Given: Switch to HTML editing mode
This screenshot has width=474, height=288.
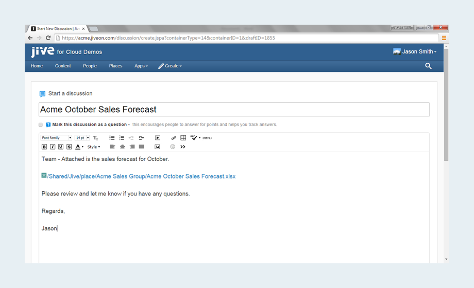Looking at the screenshot, I should [x=207, y=138].
